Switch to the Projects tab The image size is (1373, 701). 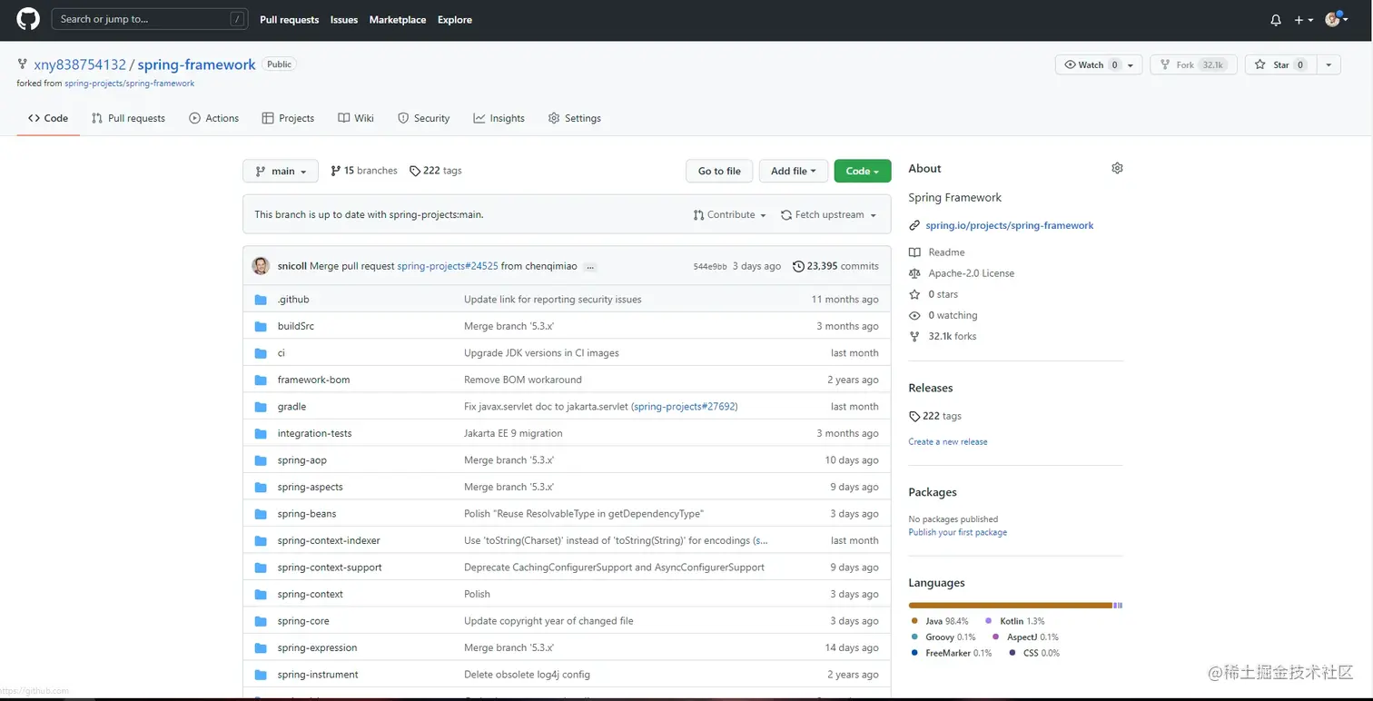[288, 118]
